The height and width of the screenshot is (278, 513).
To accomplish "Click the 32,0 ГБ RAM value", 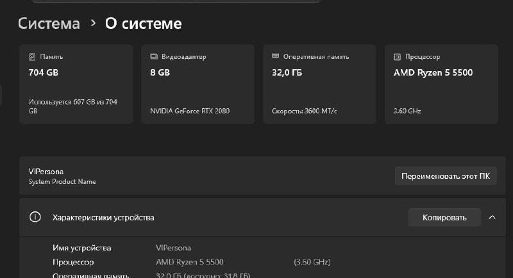I will click(287, 72).
